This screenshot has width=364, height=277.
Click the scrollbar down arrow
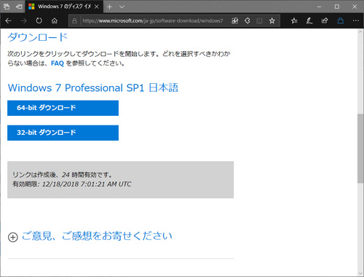click(360, 273)
